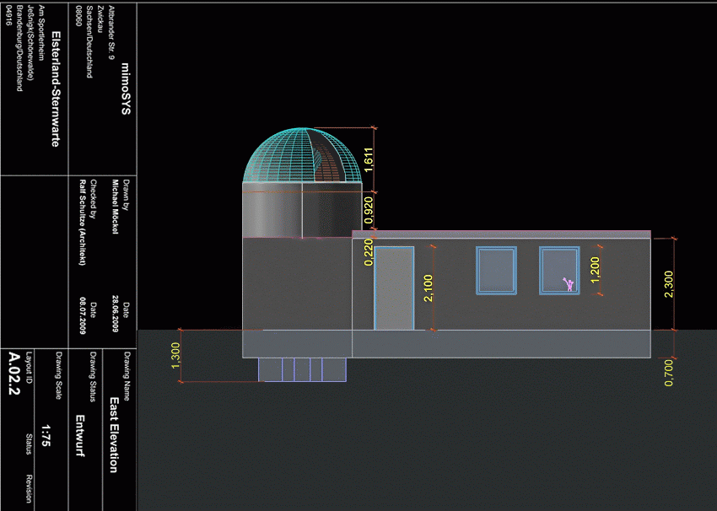Screen dimensions: 717x511
Task: Select the 2,100 door height dimension
Action: [x=428, y=288]
